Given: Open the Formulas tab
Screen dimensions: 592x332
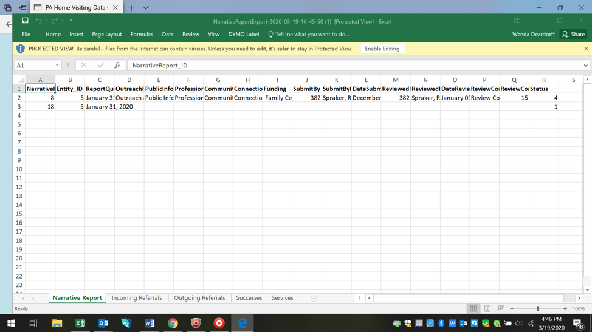Looking at the screenshot, I should 142,35.
